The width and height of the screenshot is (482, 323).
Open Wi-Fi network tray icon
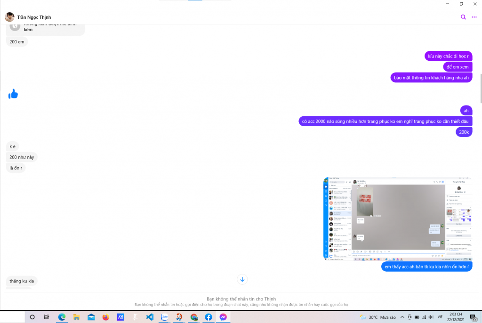pos(424,317)
